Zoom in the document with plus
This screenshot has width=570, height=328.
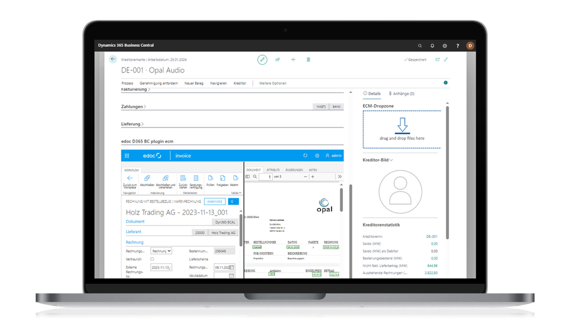tap(313, 177)
